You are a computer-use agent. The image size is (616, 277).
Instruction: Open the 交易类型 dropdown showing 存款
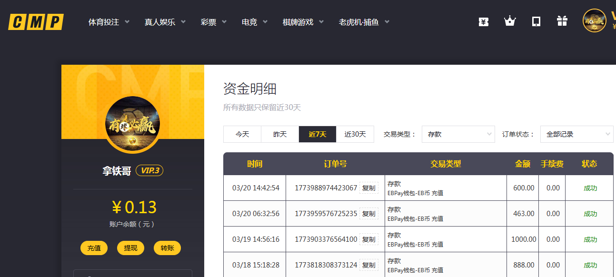coord(458,134)
